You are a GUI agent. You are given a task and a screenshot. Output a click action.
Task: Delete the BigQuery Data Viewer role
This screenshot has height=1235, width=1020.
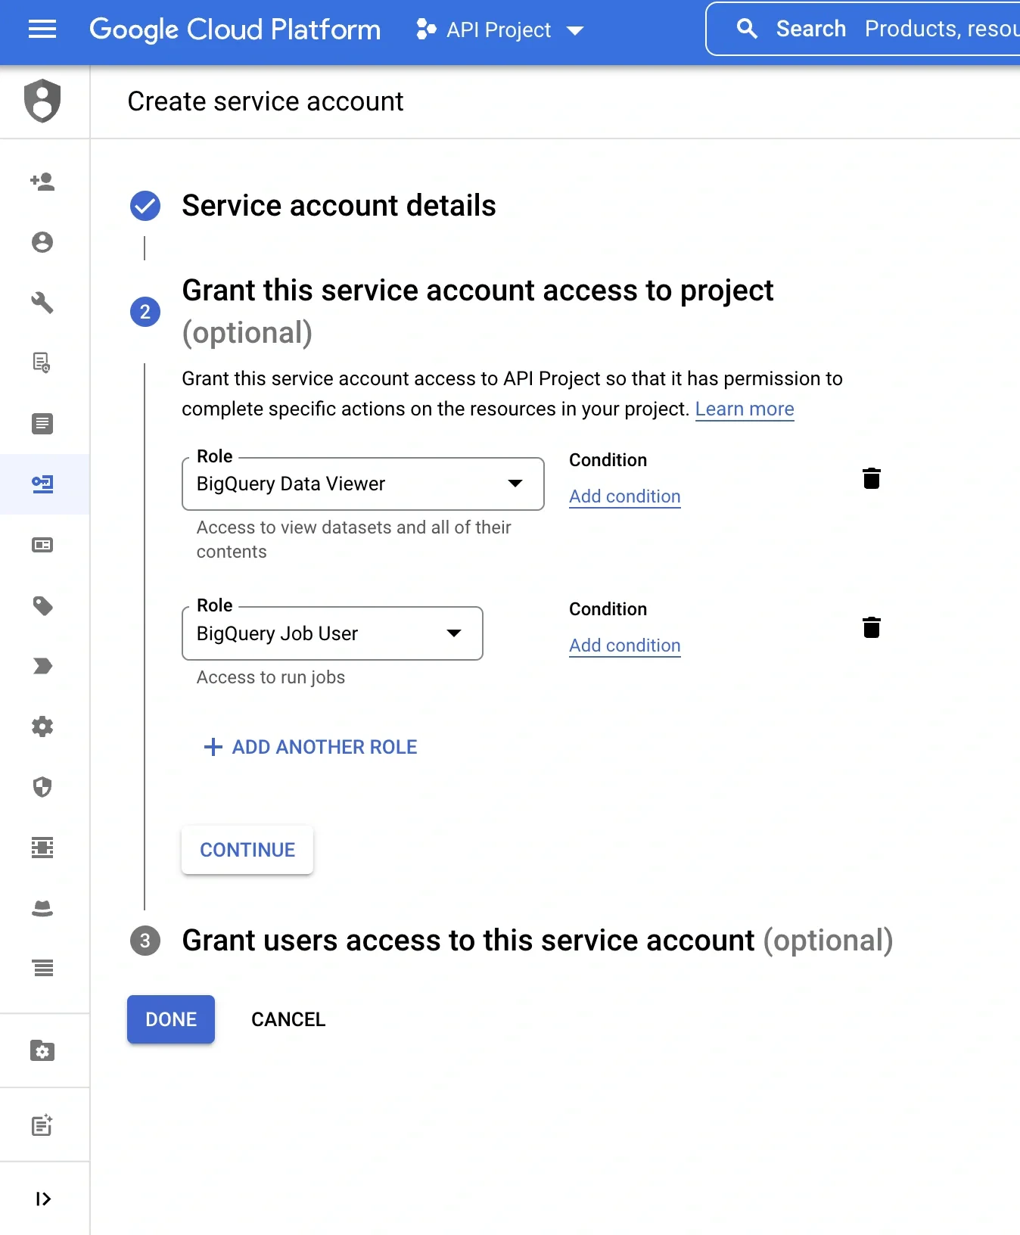pos(872,478)
